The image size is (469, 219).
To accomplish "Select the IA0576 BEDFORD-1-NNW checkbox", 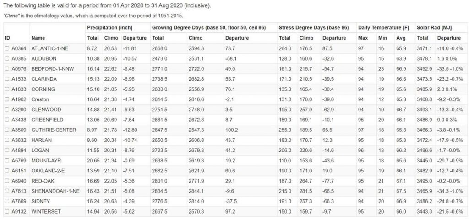I will [7, 68].
